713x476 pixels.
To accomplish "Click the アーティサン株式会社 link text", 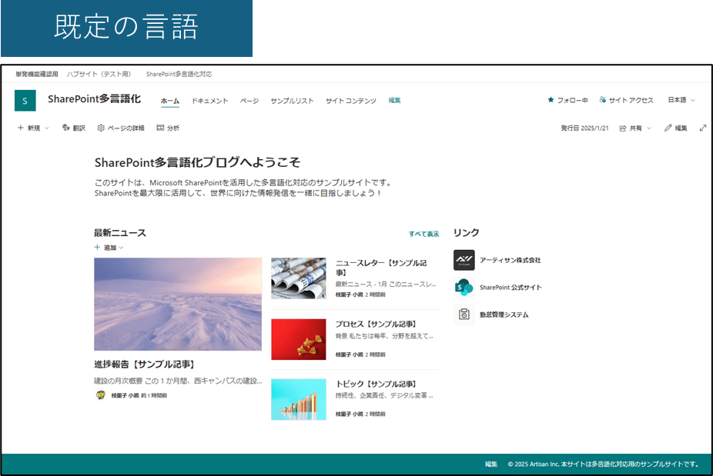I will (510, 260).
